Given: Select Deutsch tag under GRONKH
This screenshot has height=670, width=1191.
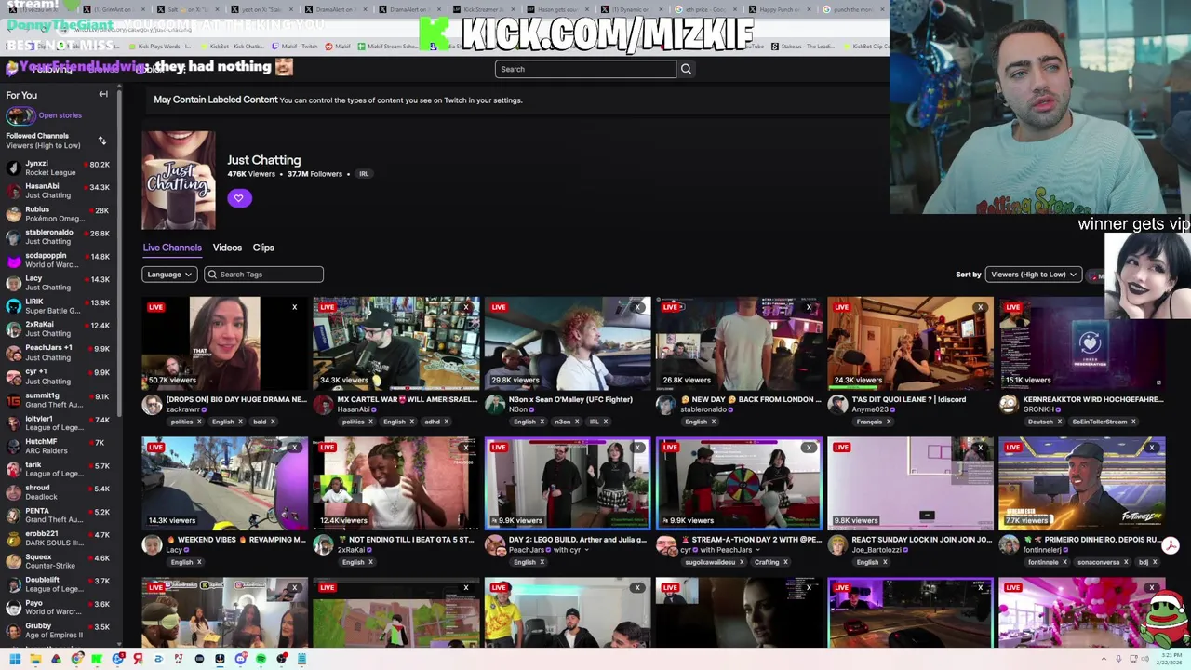Looking at the screenshot, I should coord(1040,422).
